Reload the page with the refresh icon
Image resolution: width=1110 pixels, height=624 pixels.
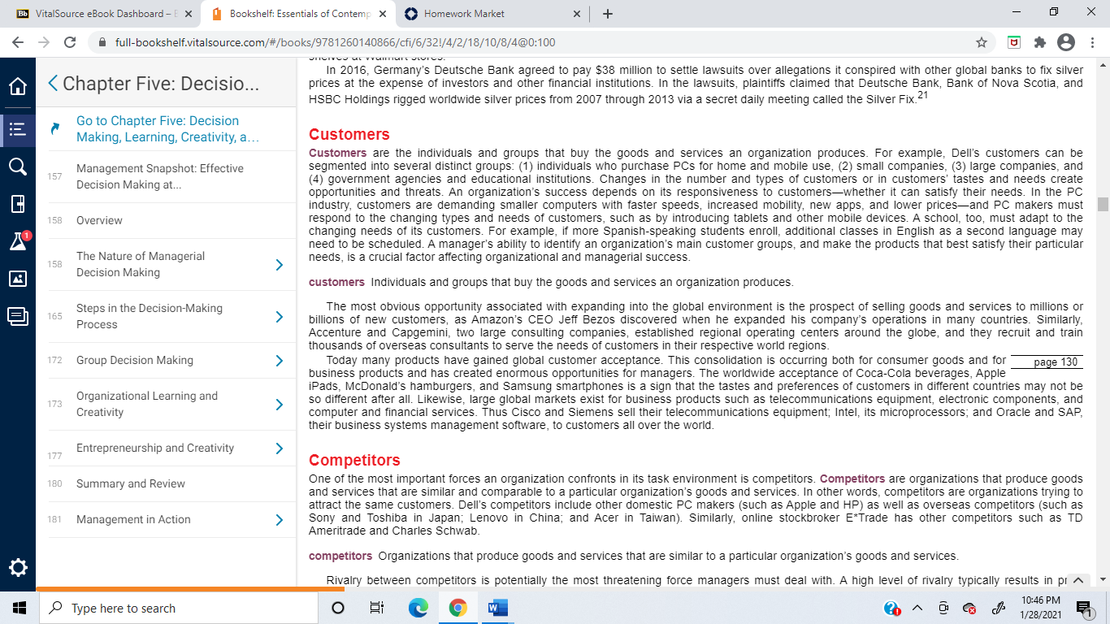click(x=70, y=42)
